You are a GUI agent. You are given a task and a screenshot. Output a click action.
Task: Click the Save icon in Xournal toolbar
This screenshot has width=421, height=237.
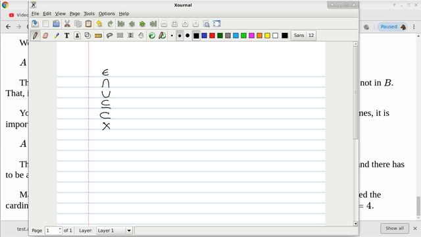coord(35,24)
